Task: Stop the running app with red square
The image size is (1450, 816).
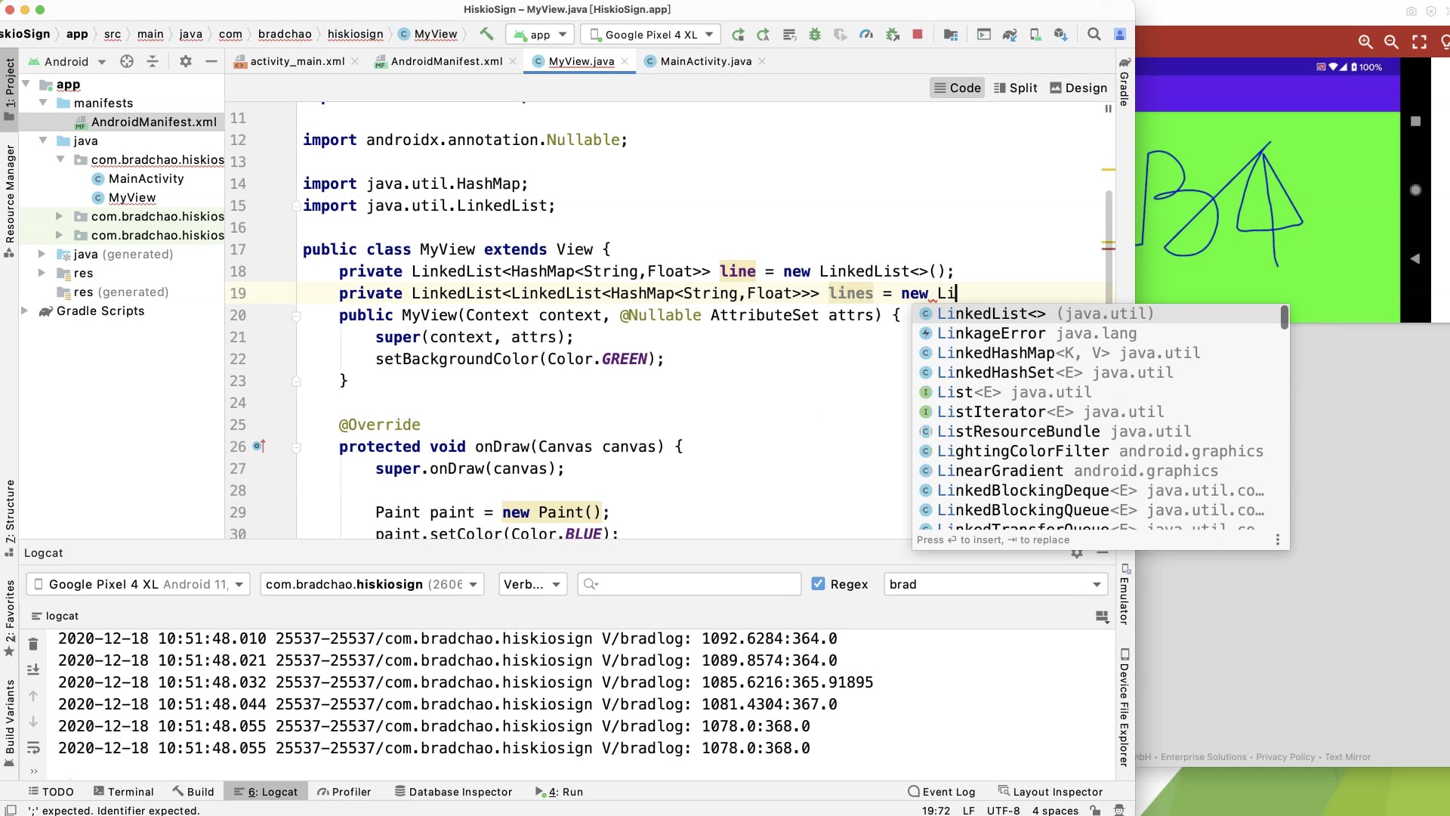Action: [x=918, y=34]
